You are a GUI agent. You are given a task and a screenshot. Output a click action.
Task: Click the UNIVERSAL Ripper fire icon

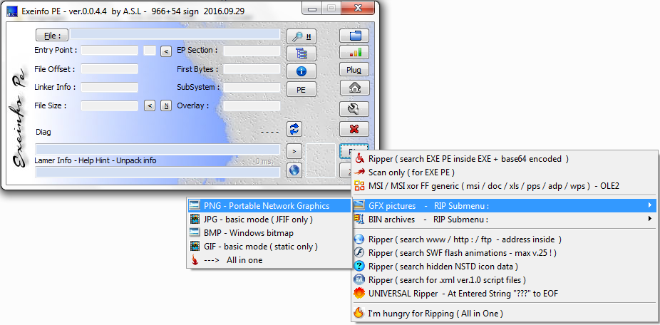point(359,294)
